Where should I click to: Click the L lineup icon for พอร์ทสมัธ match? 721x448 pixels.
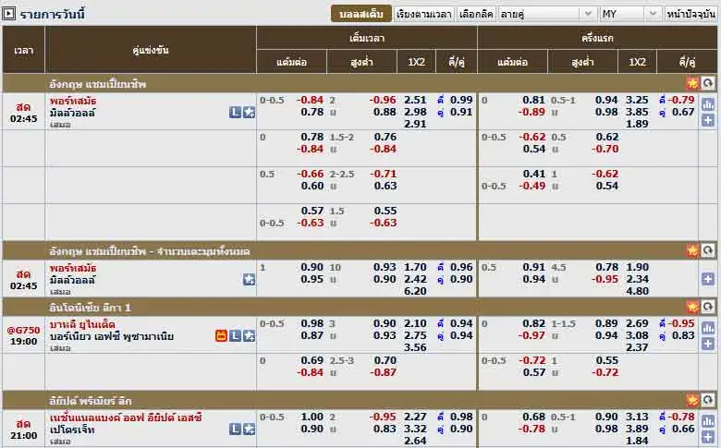(x=235, y=112)
